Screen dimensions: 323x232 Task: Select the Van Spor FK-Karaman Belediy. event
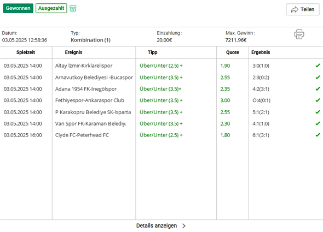[x=91, y=124]
